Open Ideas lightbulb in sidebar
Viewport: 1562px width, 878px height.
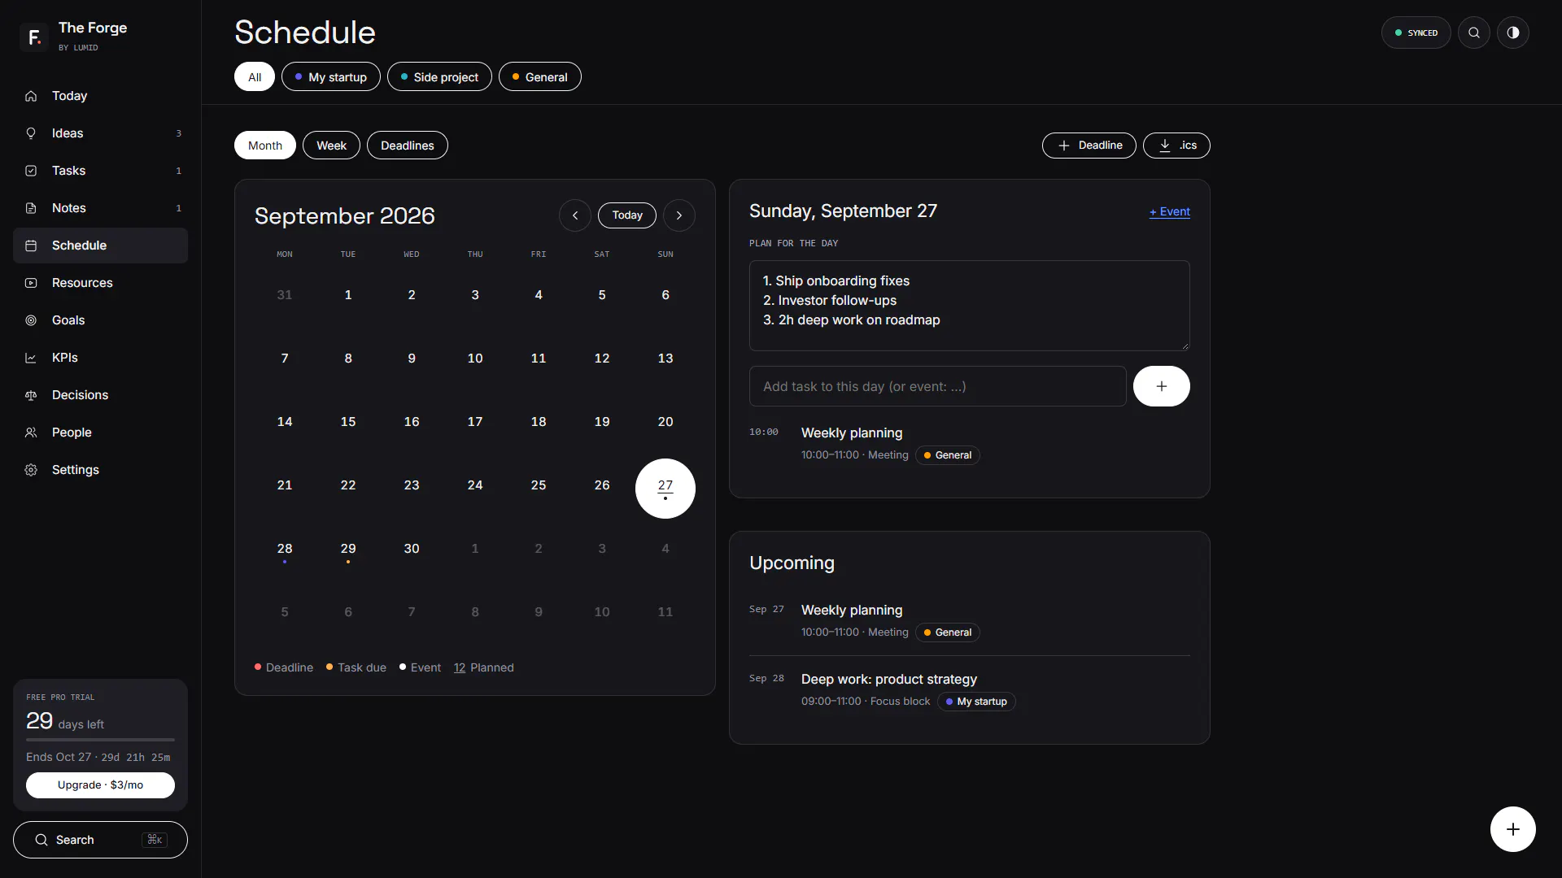tap(31, 133)
